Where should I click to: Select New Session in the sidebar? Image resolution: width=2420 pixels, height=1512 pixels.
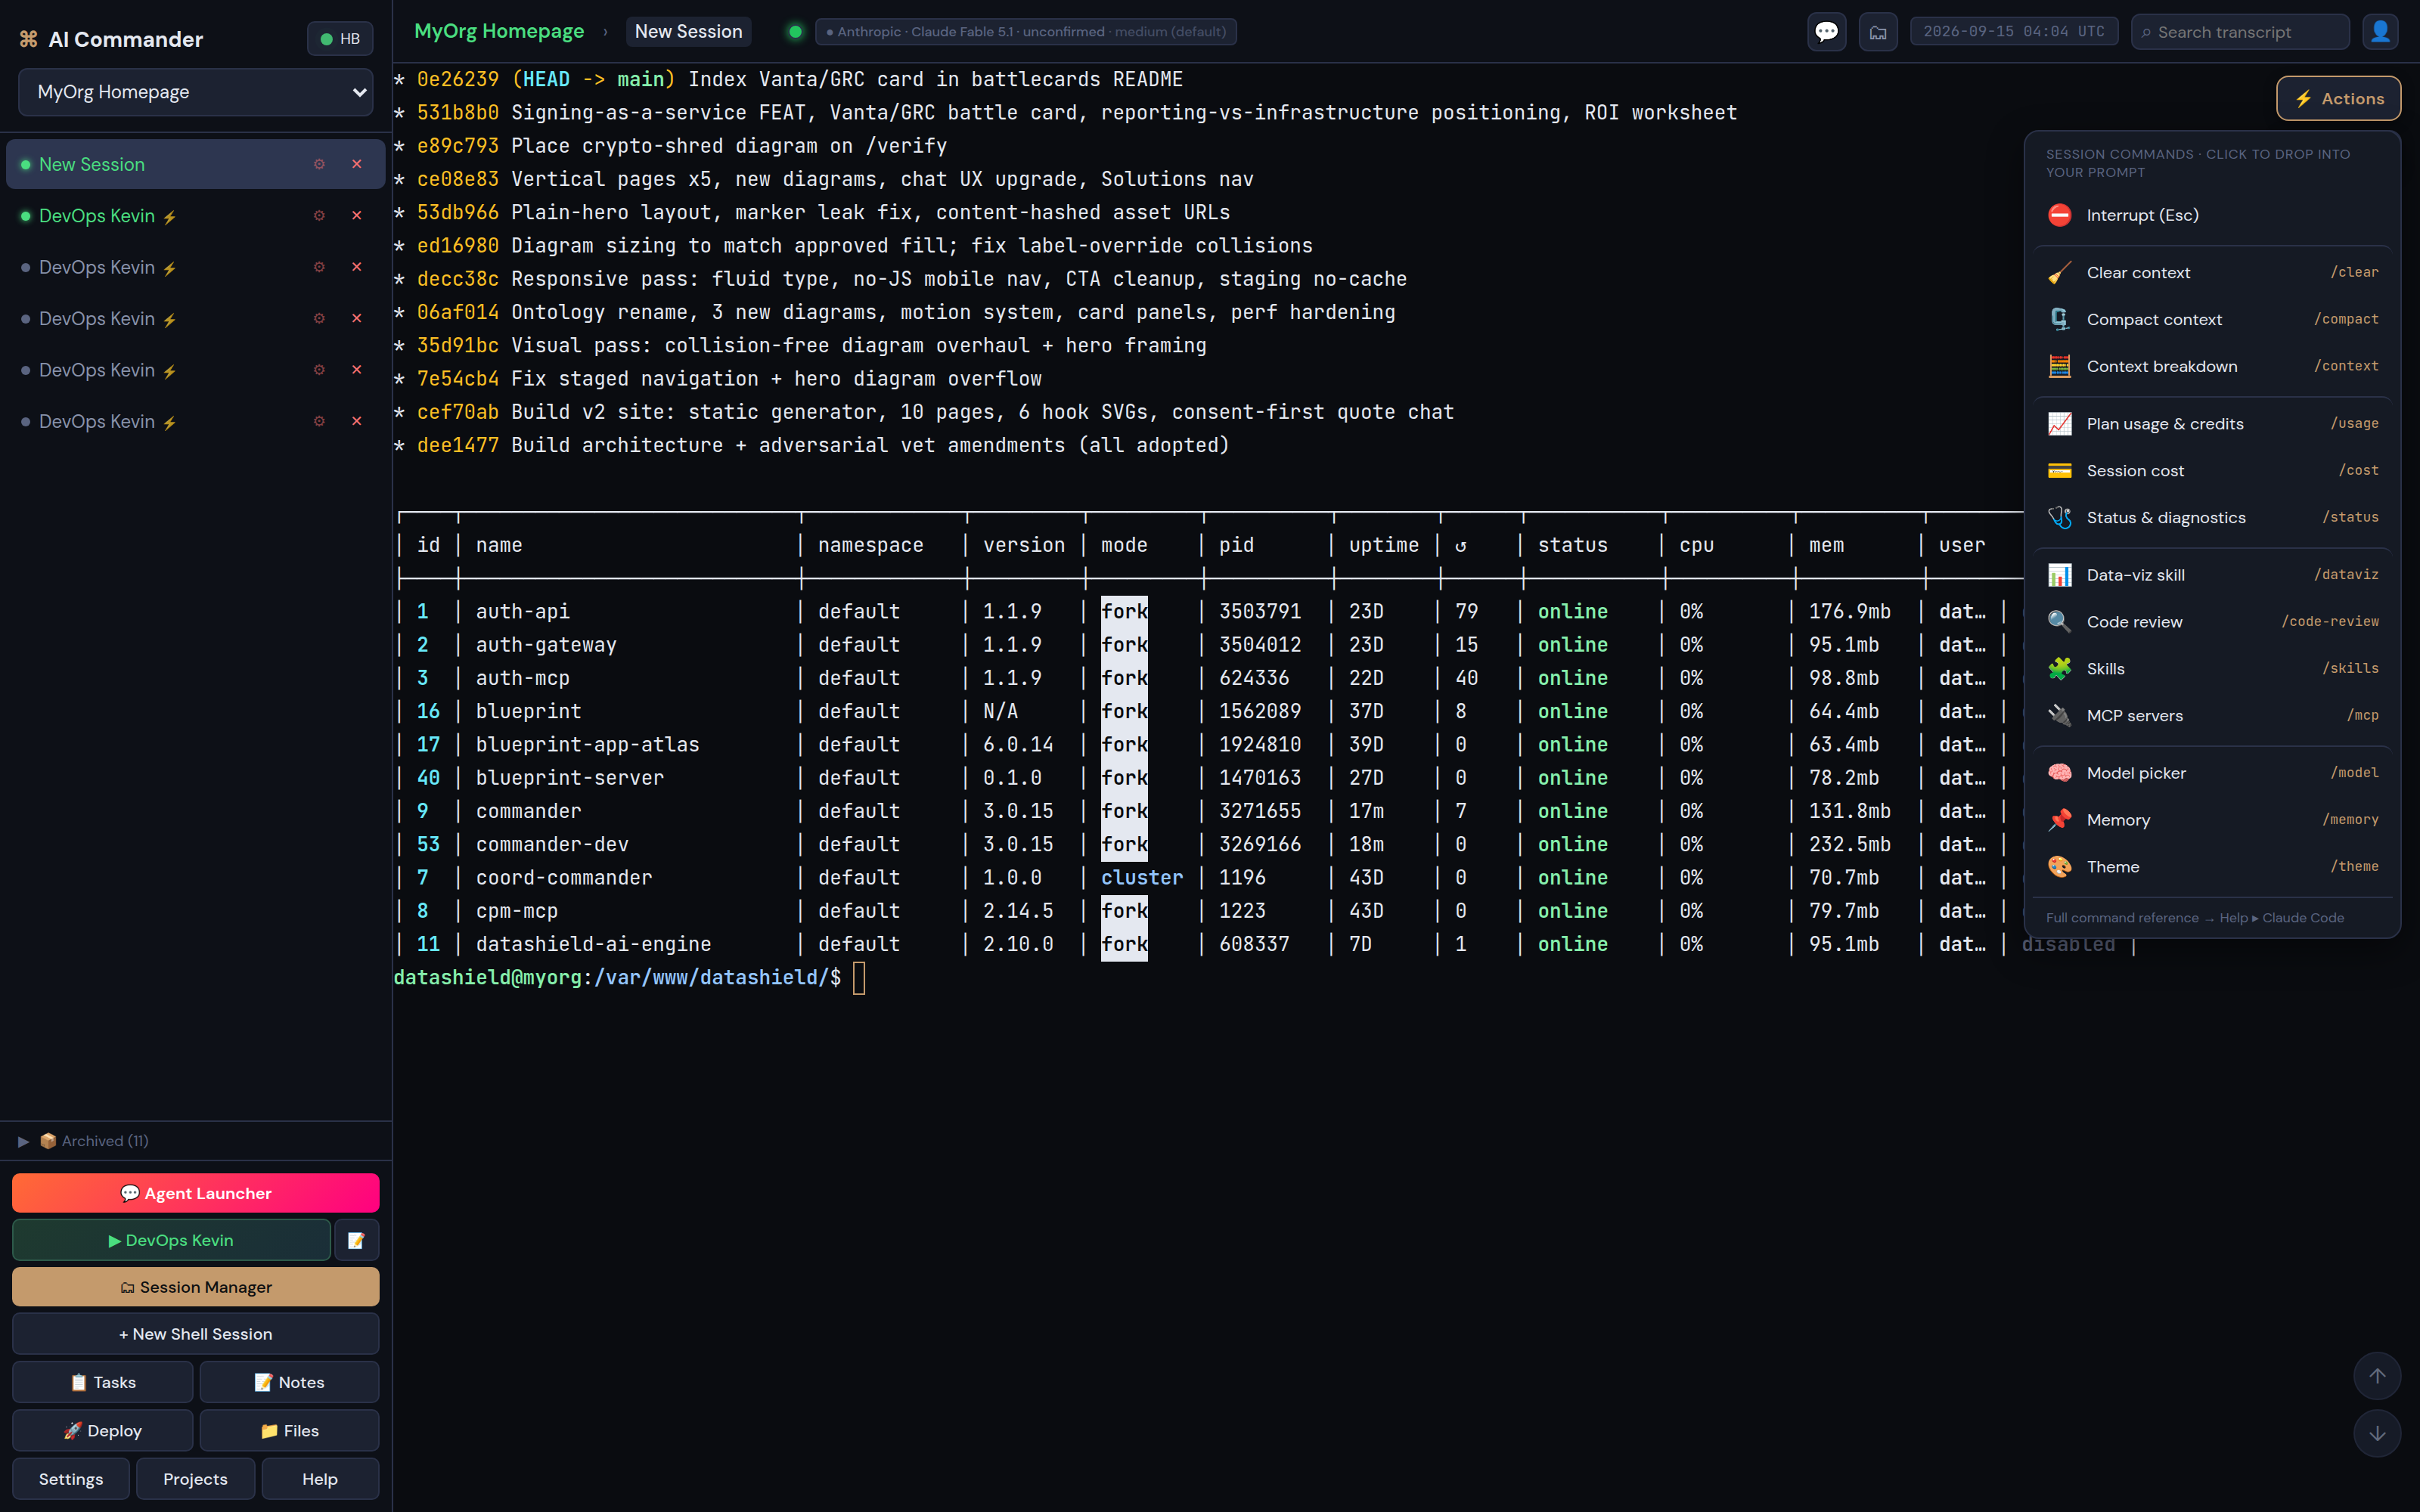pyautogui.click(x=196, y=164)
